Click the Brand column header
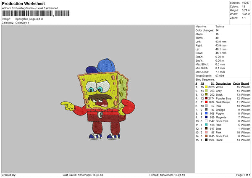 click(x=245, y=84)
